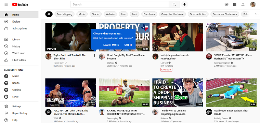
Task: Play the Fiverr dropshipping video thumbnail
Action: 178,93
